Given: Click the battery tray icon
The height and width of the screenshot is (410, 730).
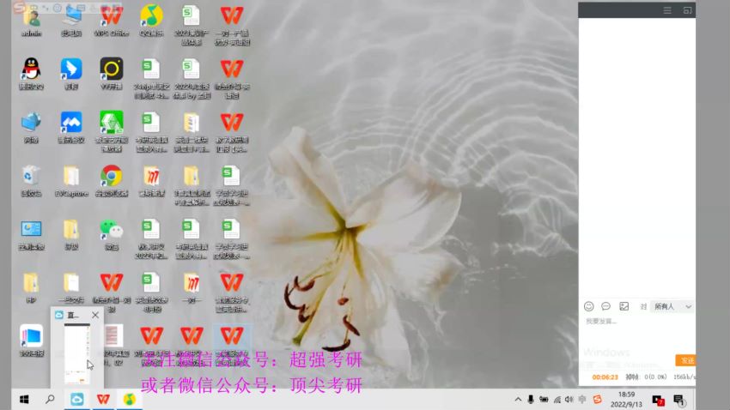Looking at the screenshot, I should [544, 400].
